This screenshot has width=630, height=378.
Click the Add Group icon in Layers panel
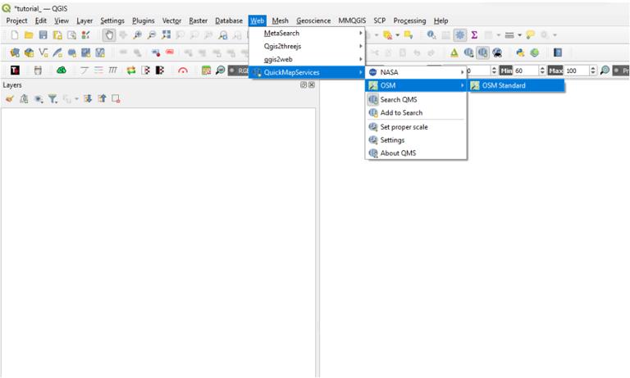[24, 98]
